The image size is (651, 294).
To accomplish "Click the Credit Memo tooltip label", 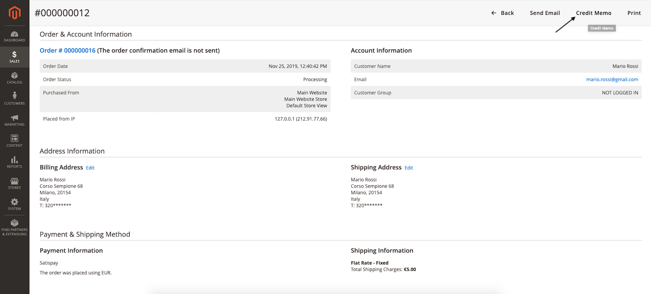I will 602,28.
